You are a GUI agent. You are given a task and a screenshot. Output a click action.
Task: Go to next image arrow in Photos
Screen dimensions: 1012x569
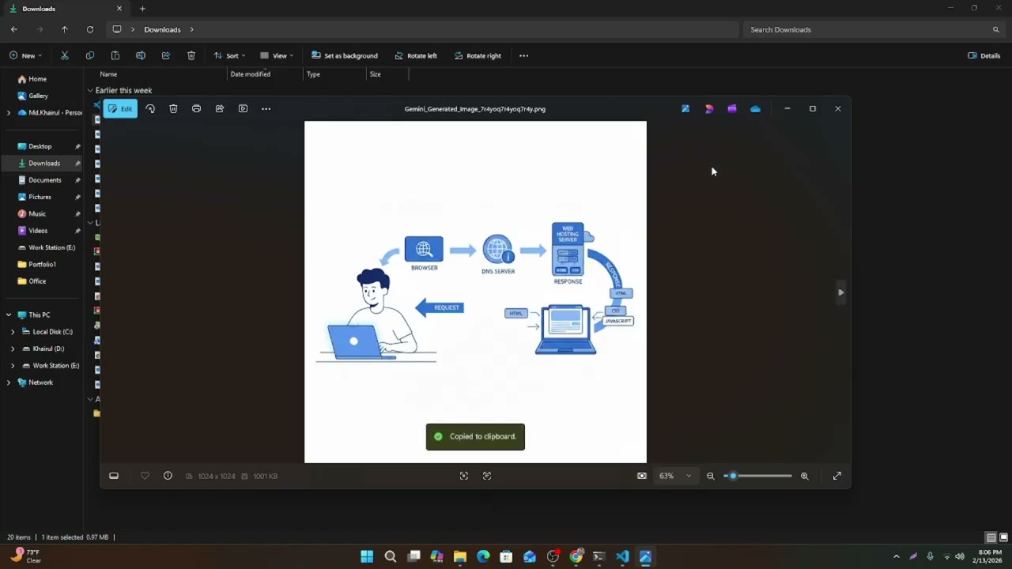840,292
